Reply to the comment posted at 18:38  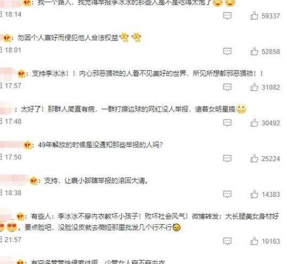(227, 194)
